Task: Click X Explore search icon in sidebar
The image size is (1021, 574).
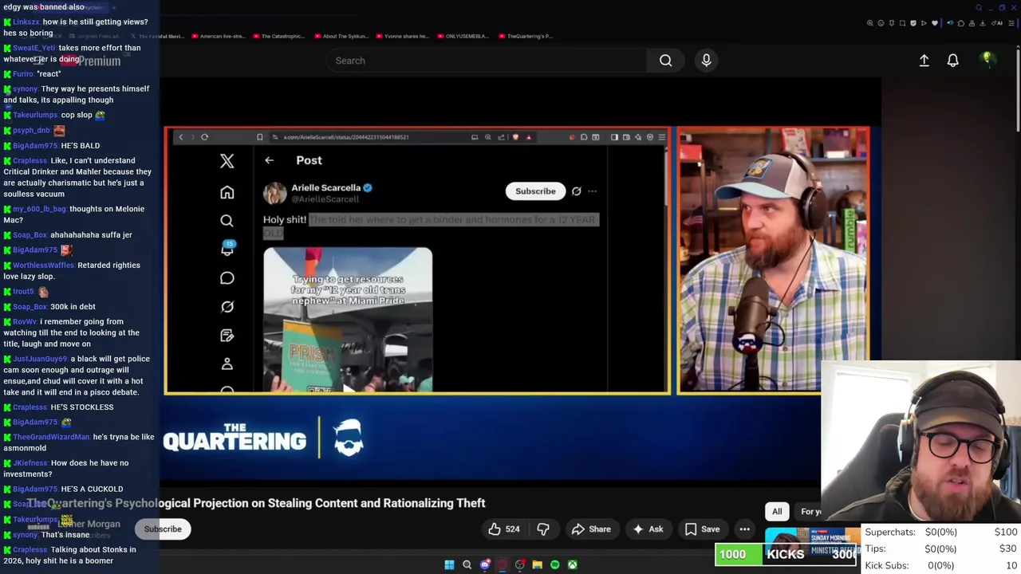Action: click(227, 221)
